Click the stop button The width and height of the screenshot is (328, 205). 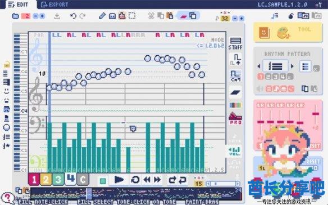click(103, 181)
